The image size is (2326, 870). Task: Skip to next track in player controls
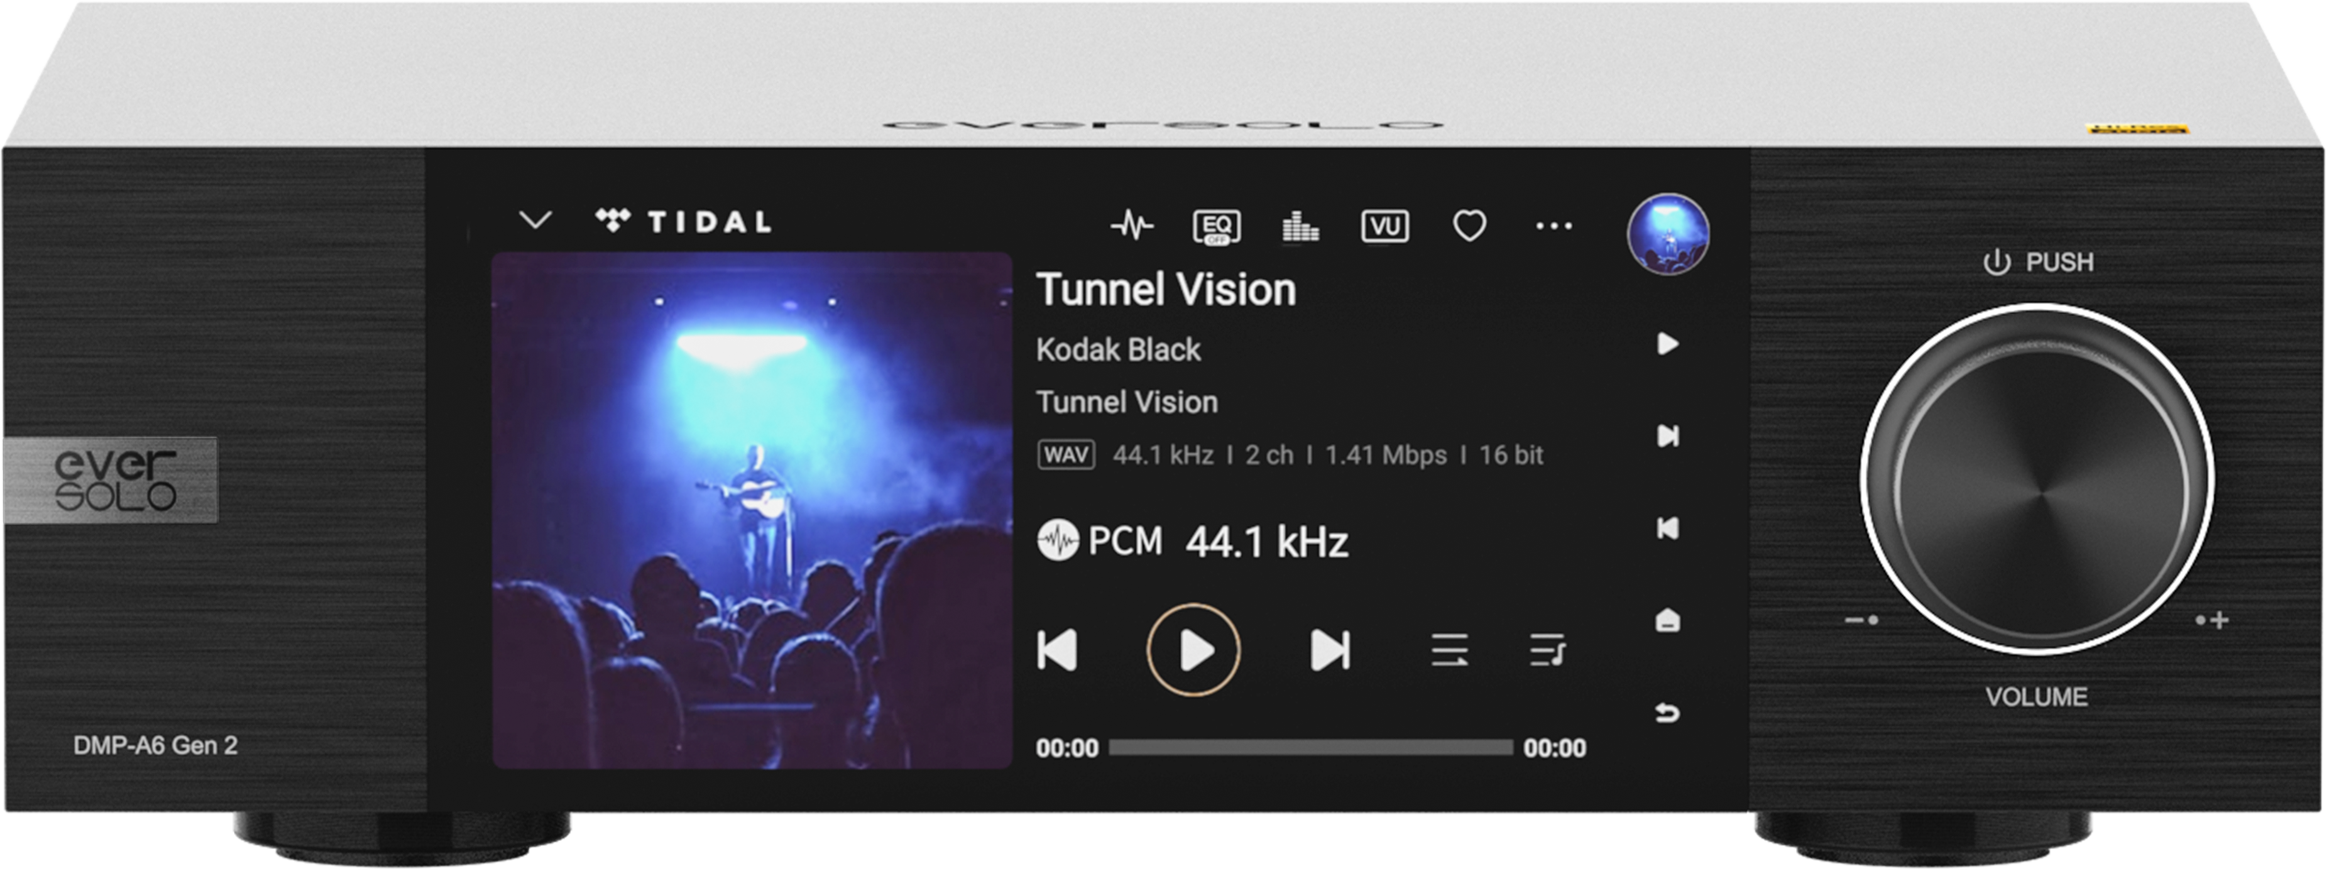(x=1330, y=650)
